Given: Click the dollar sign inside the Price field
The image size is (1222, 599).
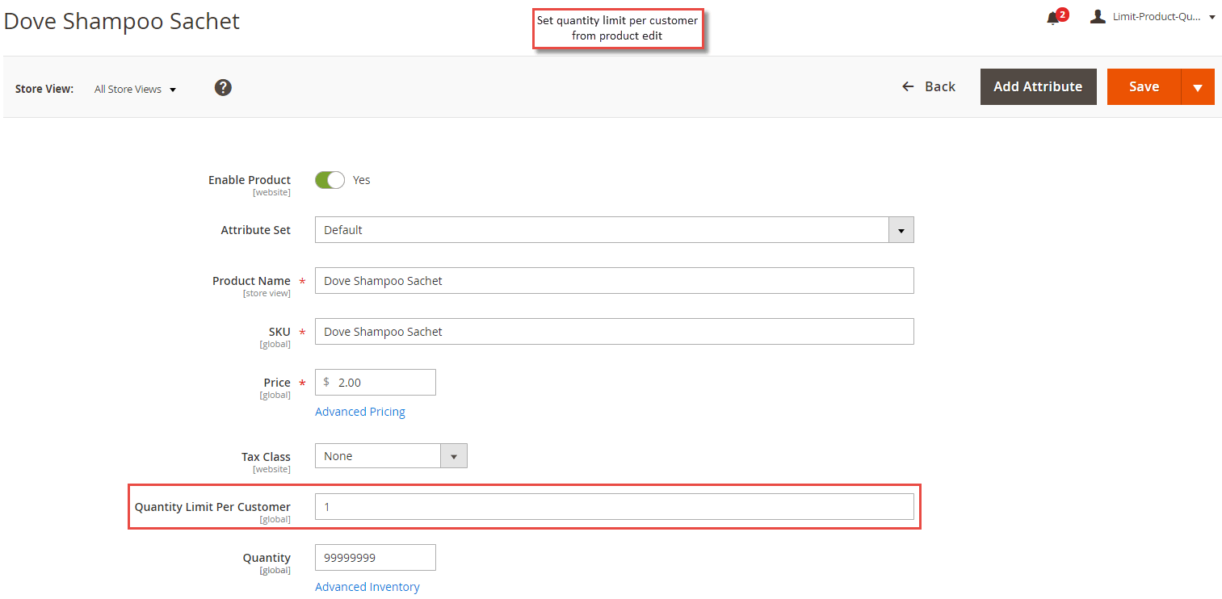Looking at the screenshot, I should tap(327, 382).
